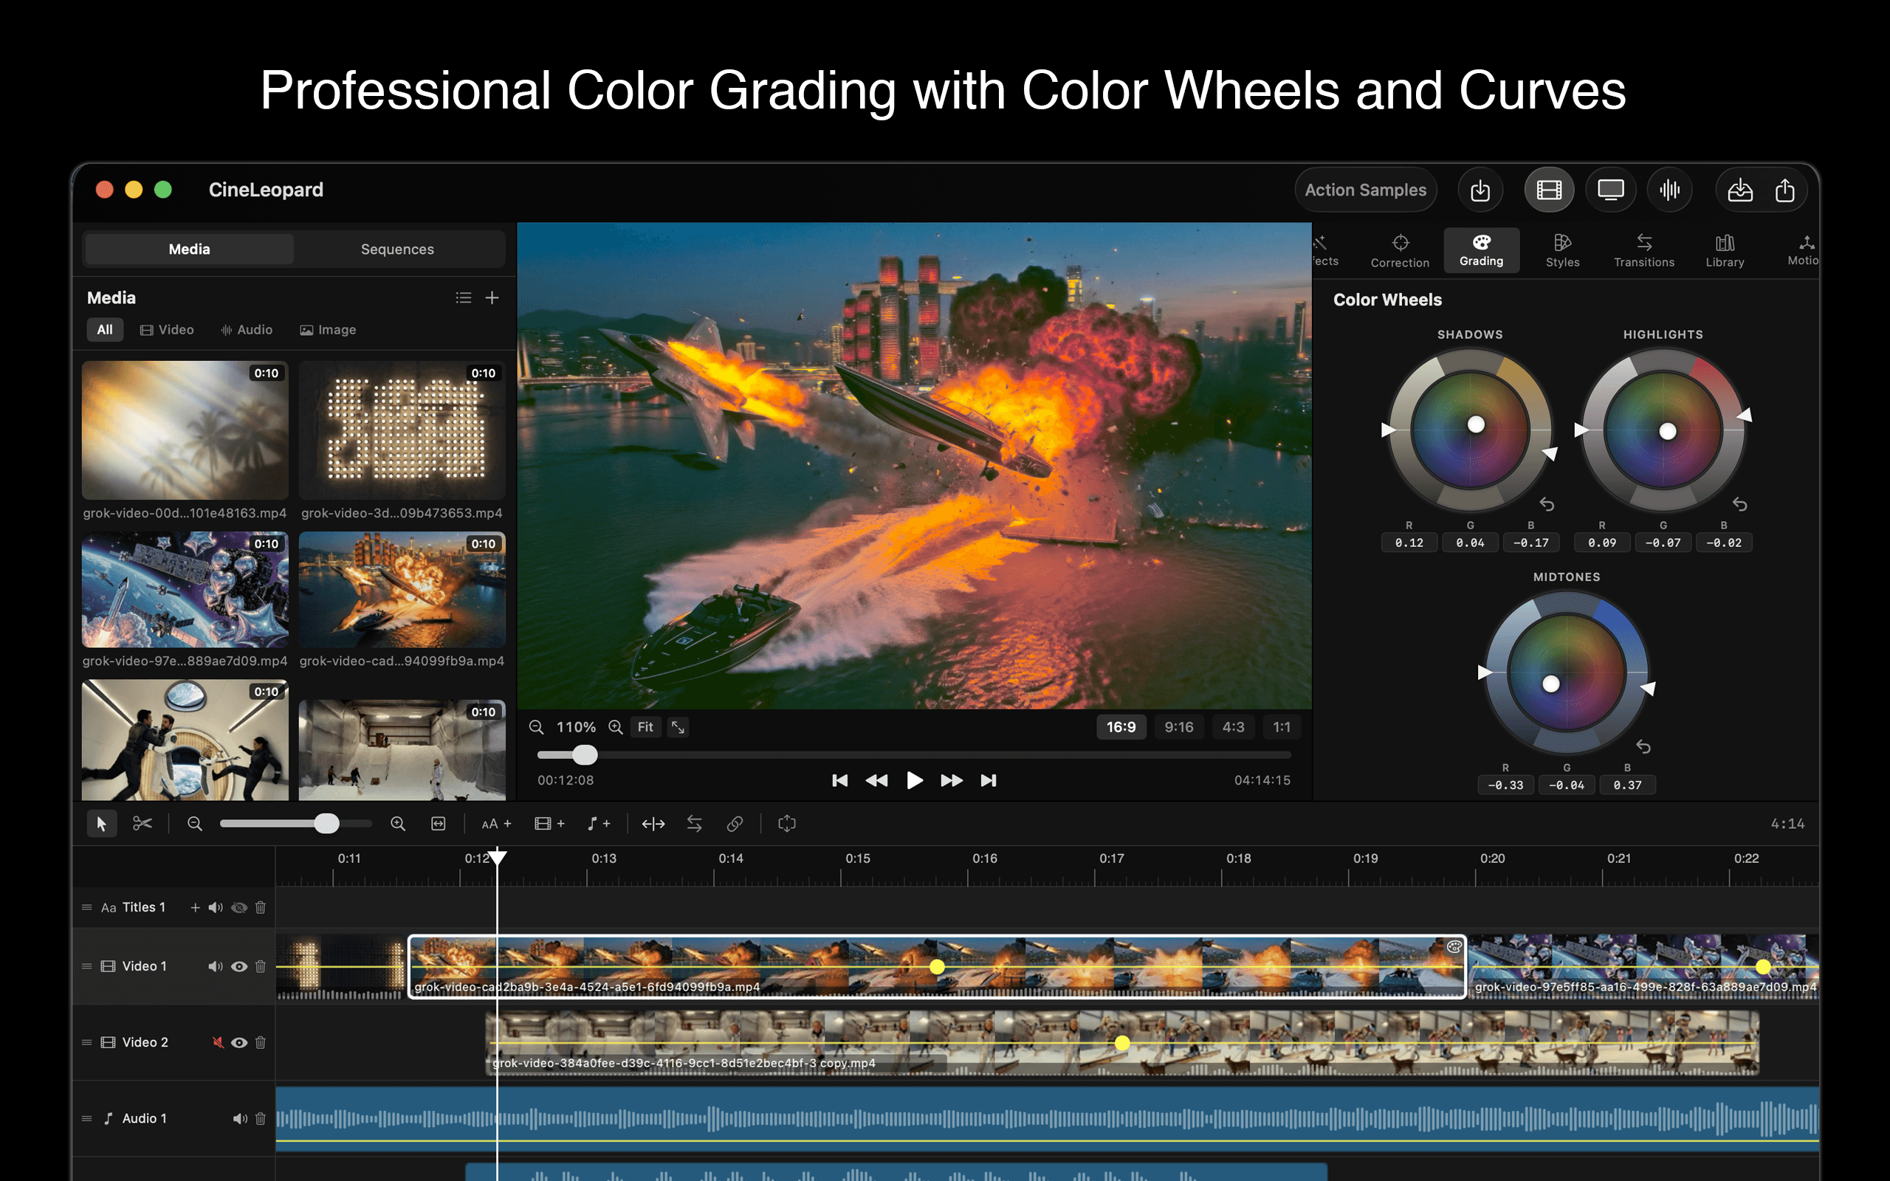Mute the Titles 1 track
This screenshot has width=1890, height=1181.
[216, 907]
